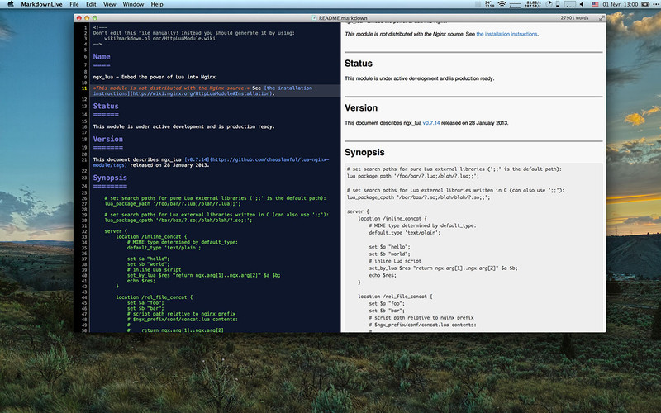Click the CPU graph menu bar icon
The width and height of the screenshot is (661, 413).
point(569,4)
